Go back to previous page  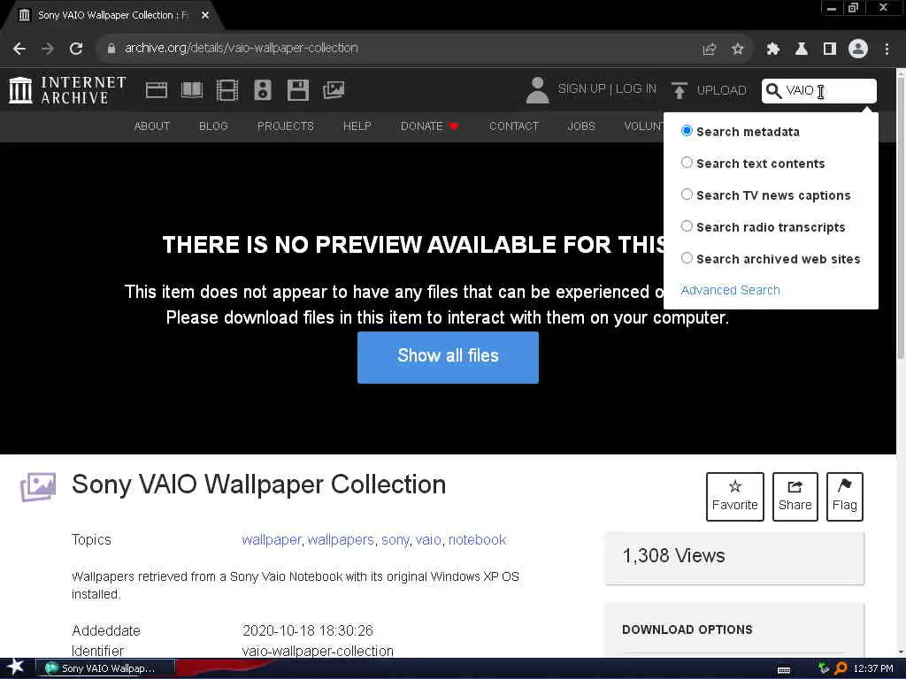pos(19,50)
